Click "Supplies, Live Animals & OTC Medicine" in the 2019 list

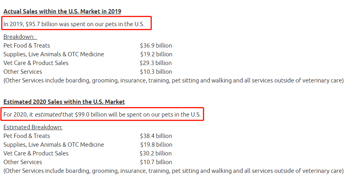[x=54, y=54]
